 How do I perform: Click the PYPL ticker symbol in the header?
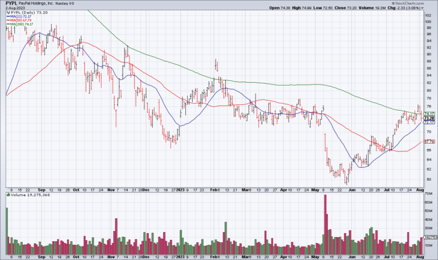(11, 3)
